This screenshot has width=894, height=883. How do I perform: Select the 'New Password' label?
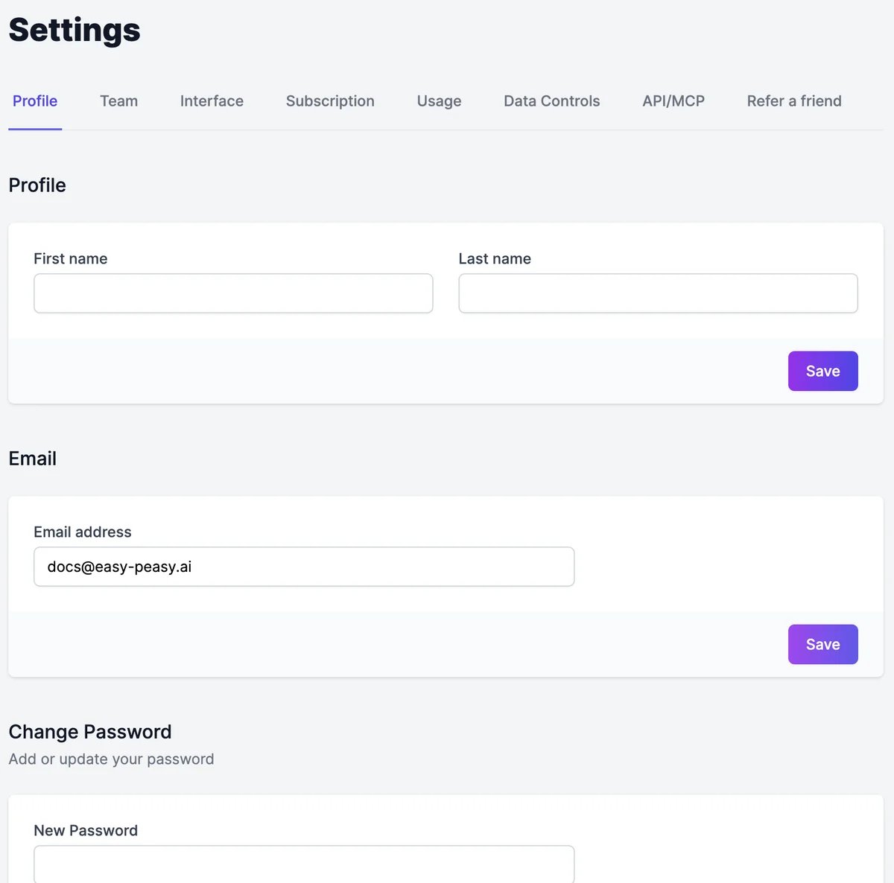[86, 831]
